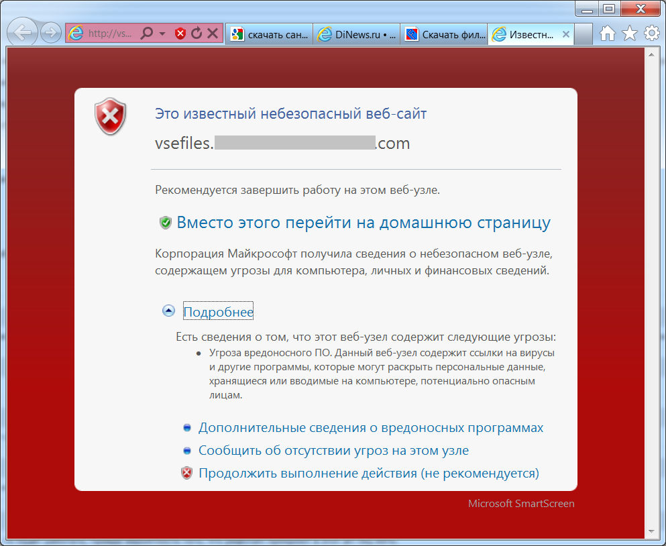Open the address bar dropdown arrow
Viewport: 666px width, 546px height.
[x=162, y=33]
